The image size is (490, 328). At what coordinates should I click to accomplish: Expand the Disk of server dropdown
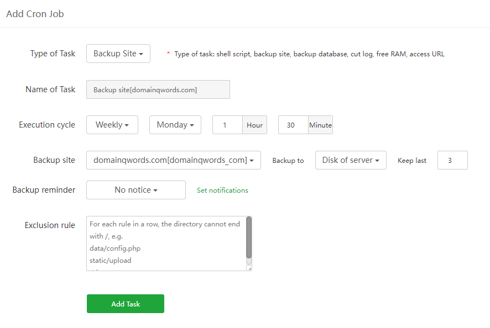coord(351,160)
